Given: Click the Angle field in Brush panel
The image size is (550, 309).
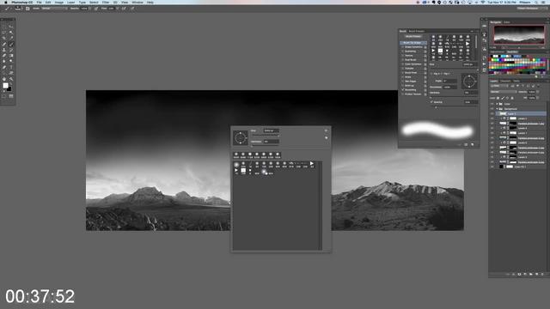Looking at the screenshot, I should pyautogui.click(x=450, y=81).
